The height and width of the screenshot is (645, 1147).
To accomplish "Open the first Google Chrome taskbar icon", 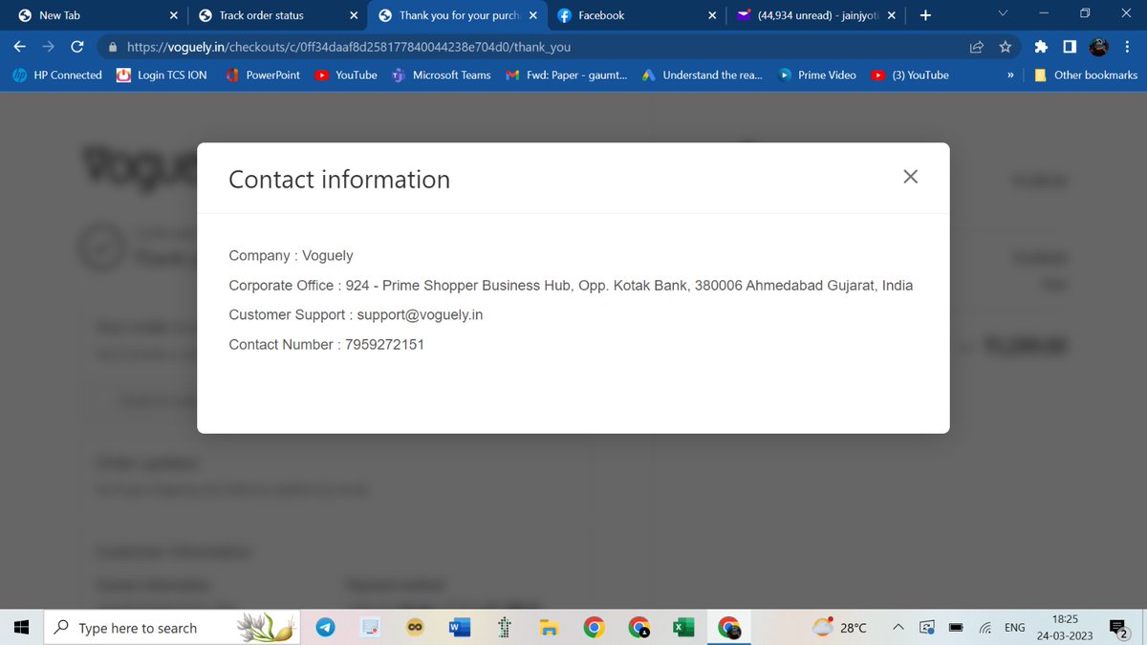I will pyautogui.click(x=594, y=627).
